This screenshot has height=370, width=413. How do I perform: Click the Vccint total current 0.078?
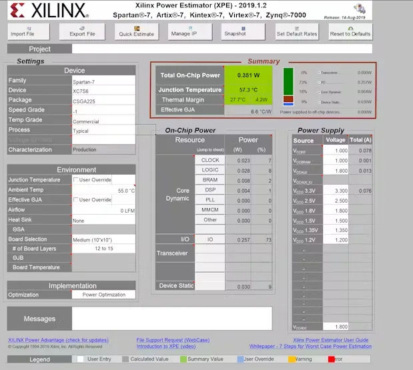click(x=360, y=151)
